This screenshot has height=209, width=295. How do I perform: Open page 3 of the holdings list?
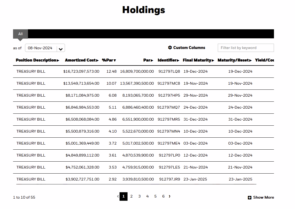pyautogui.click(x=139, y=196)
